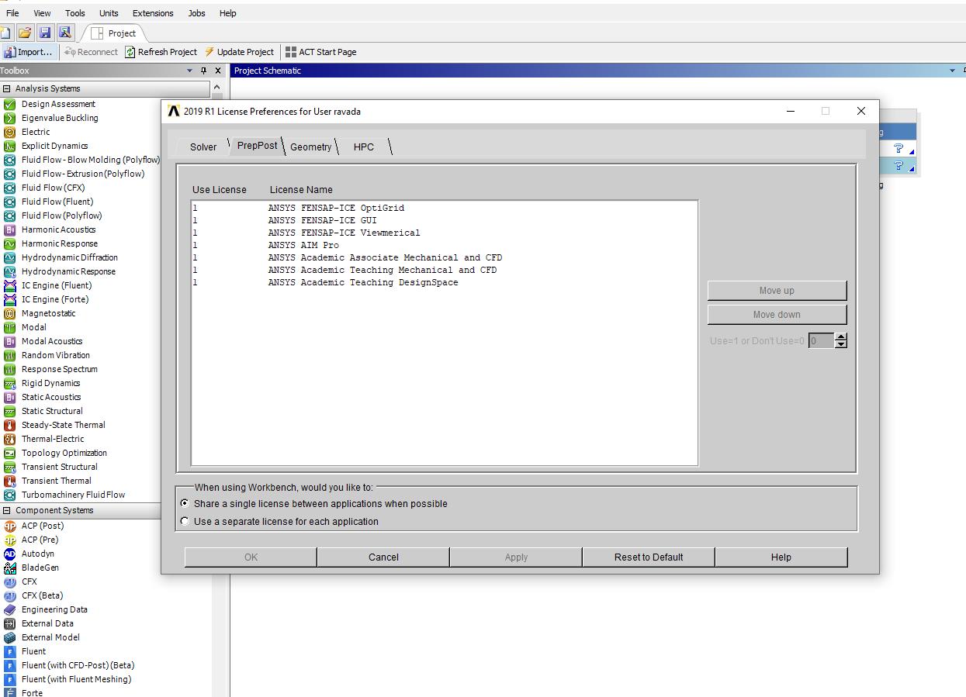Increase the Use license stepper value
The image size is (966, 697).
click(x=841, y=336)
